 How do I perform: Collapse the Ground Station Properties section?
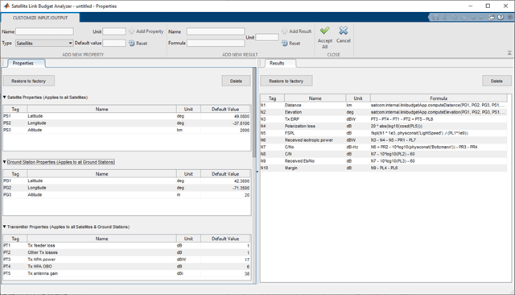[x=5, y=162]
